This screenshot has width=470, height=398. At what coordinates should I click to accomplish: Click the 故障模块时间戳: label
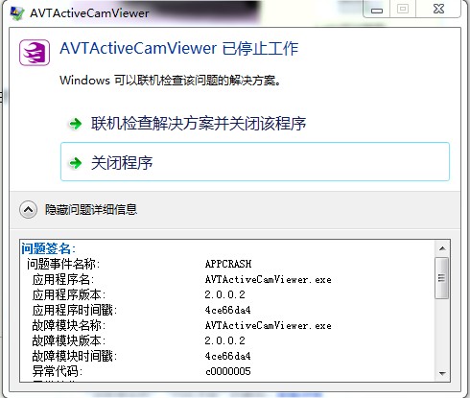pyautogui.click(x=75, y=356)
